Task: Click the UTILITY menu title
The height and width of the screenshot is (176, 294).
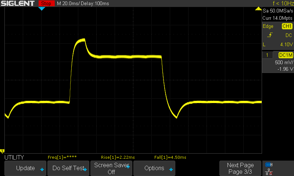Action: click(14, 158)
